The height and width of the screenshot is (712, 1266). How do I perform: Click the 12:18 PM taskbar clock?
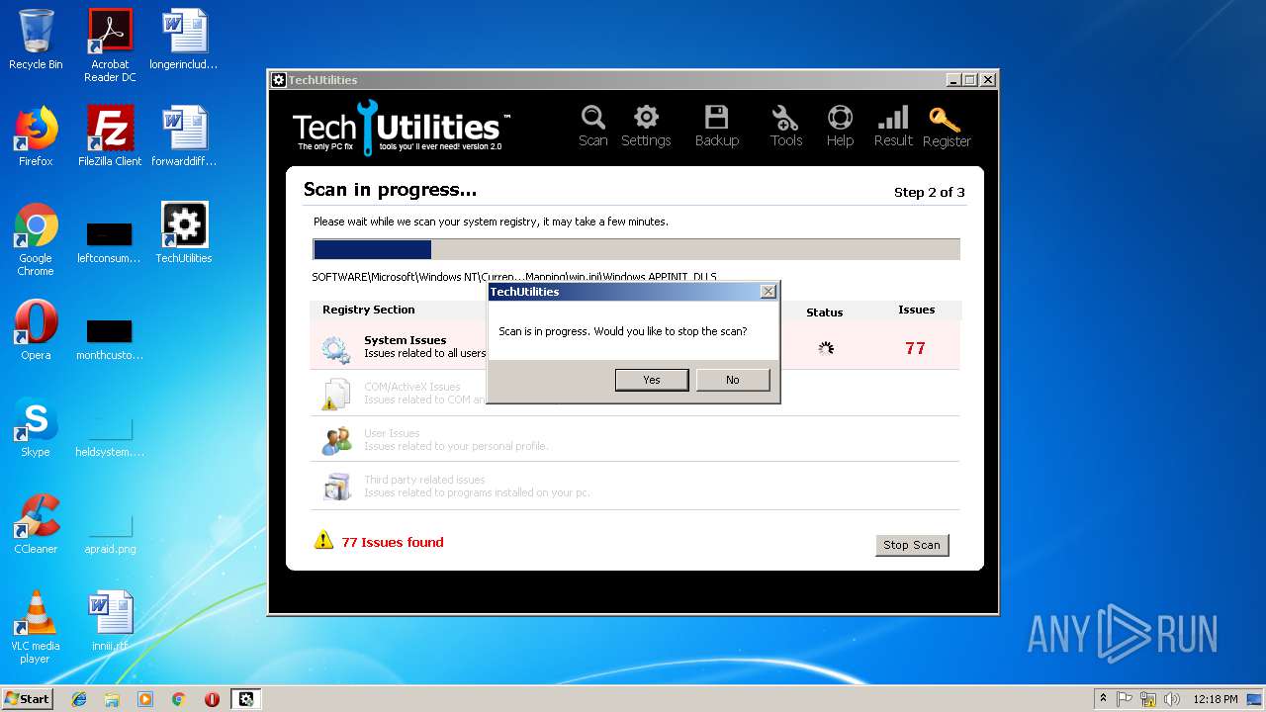pyautogui.click(x=1216, y=699)
